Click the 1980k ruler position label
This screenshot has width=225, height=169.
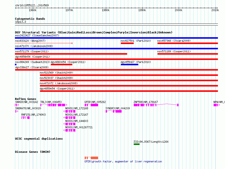pyautogui.click(x=106, y=10)
